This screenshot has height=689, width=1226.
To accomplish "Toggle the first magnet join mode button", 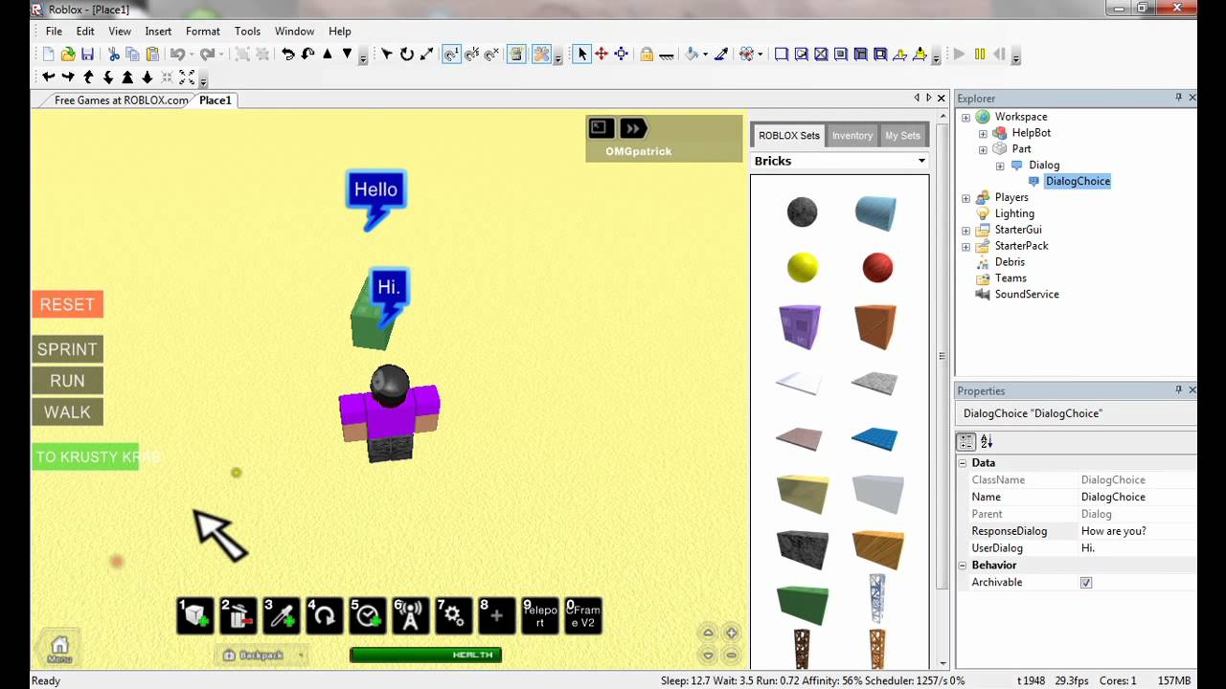I will click(x=451, y=55).
